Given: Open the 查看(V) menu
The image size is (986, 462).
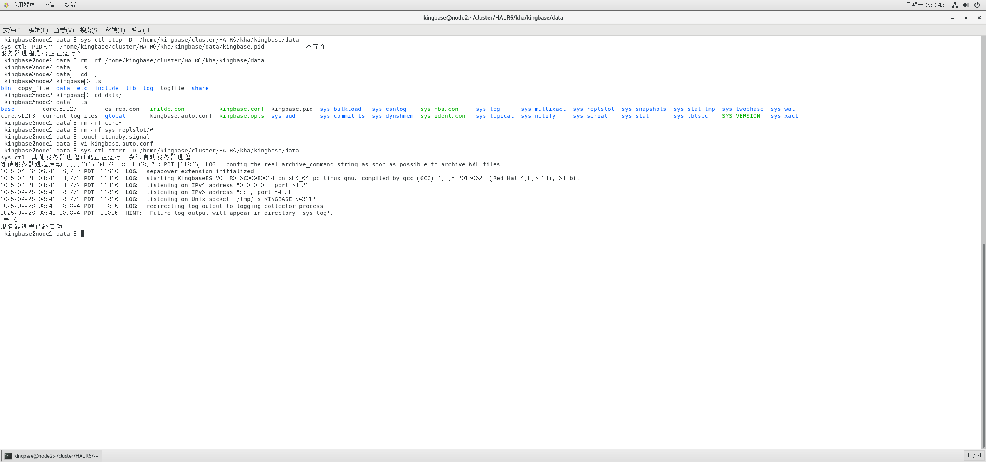Looking at the screenshot, I should [64, 30].
